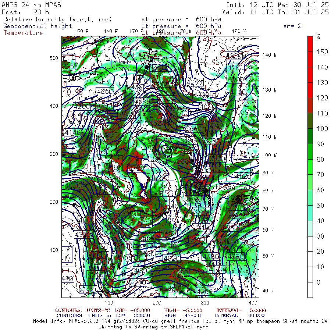Screen dimensions: 331x331
Task: Click the red 'LOW= -65.000' temperature text
Action: click(x=132, y=310)
